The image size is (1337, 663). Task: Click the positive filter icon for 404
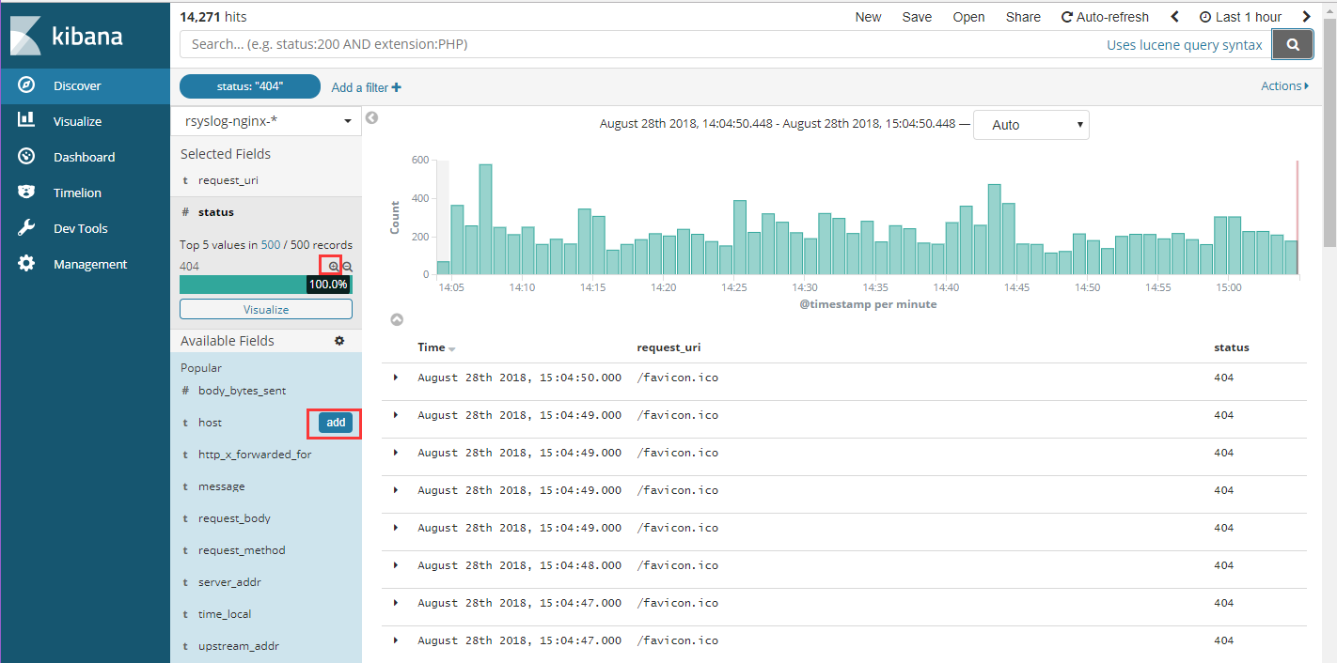pos(334,267)
